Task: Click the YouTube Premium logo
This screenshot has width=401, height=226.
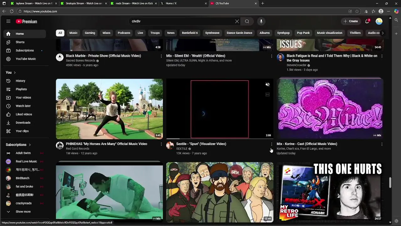Action: click(27, 21)
